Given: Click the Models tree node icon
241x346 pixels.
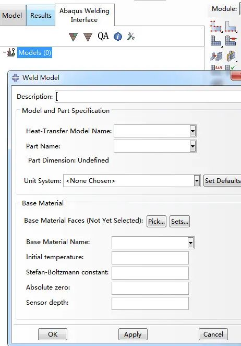Looking at the screenshot, I should (11, 52).
